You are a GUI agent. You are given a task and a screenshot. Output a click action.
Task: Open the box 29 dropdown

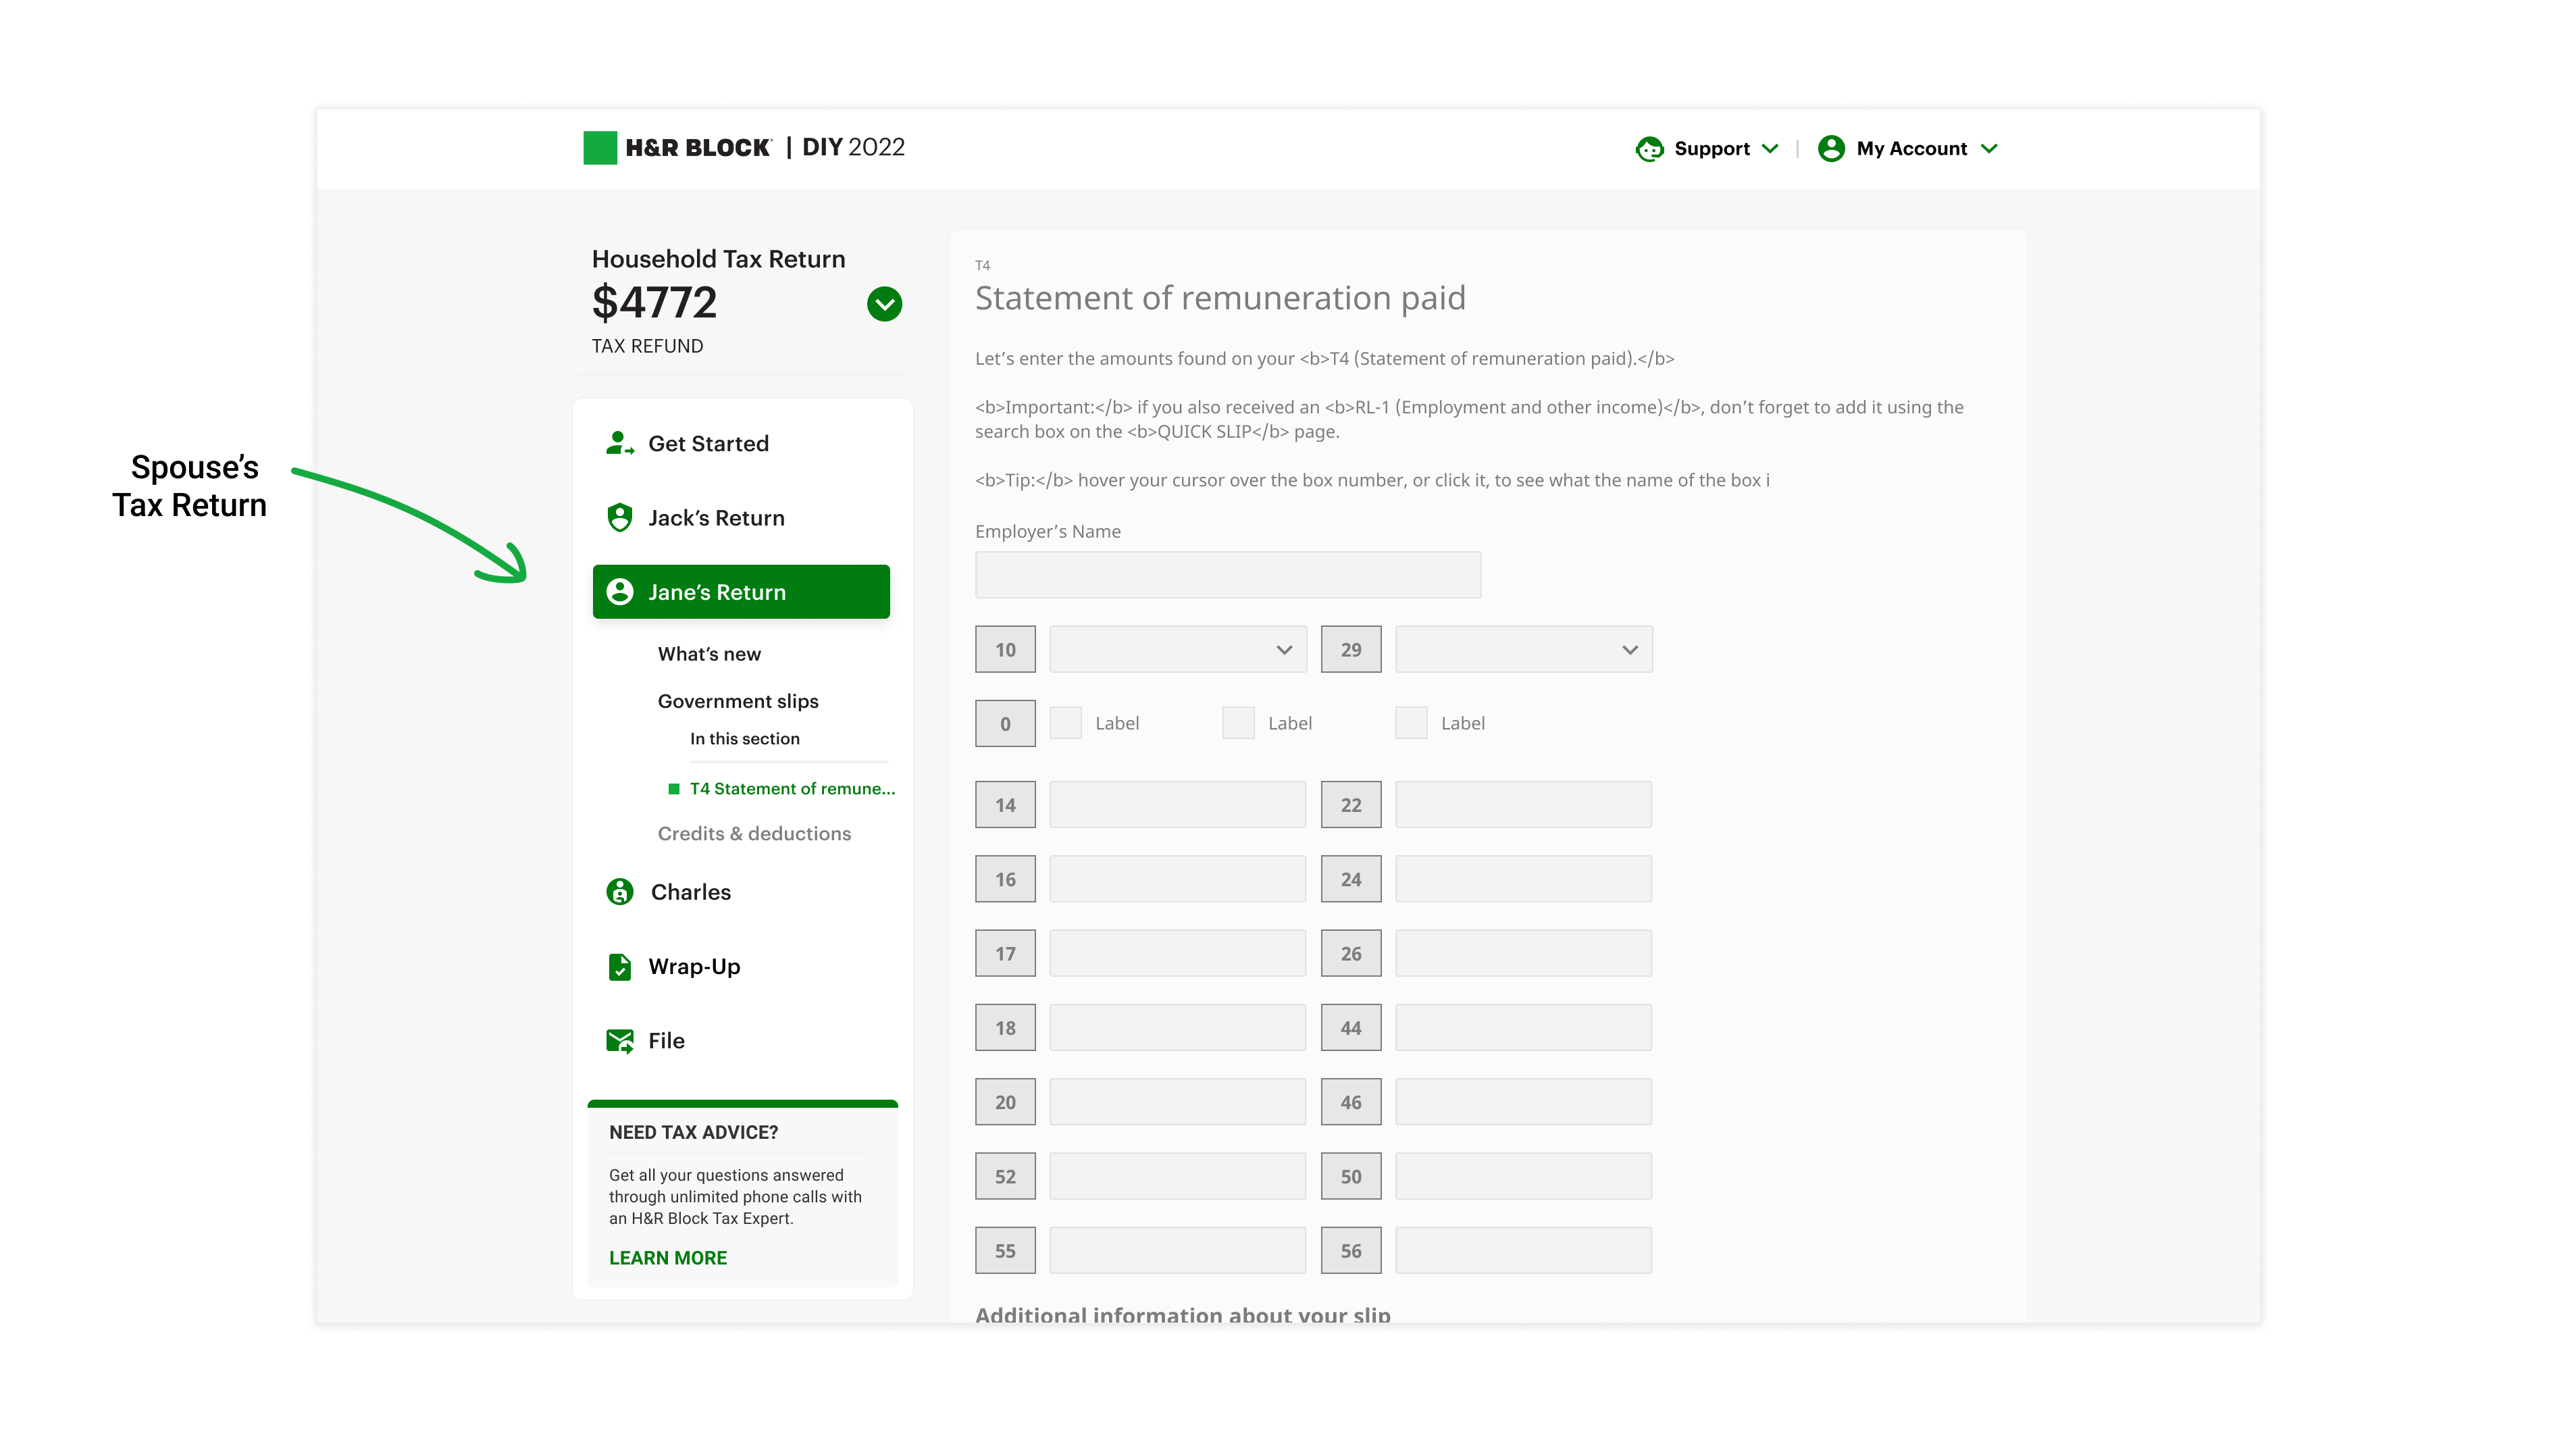[x=1523, y=650]
